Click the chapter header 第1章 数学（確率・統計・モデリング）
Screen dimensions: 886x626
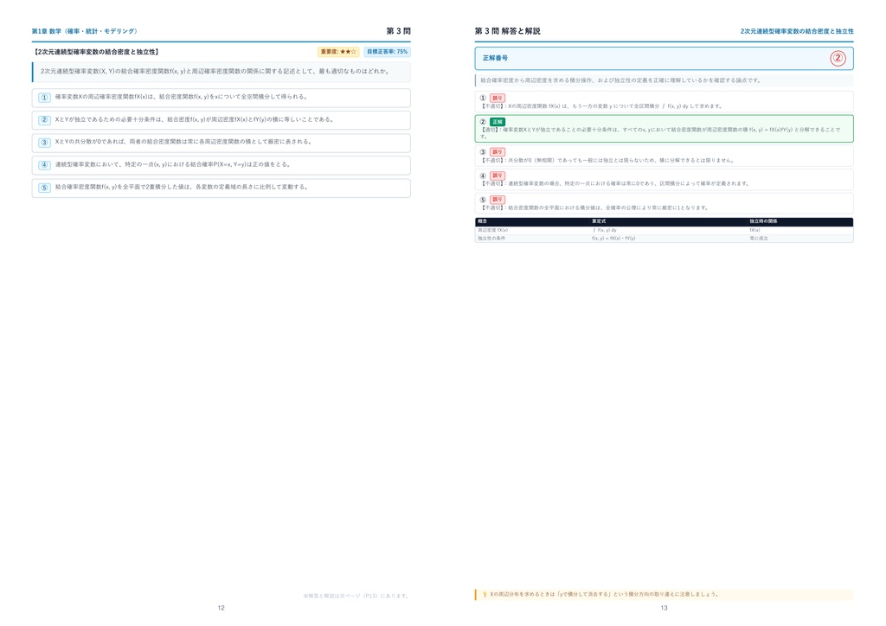point(85,32)
